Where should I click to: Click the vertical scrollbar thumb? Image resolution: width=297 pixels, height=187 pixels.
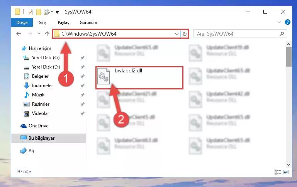pyautogui.click(x=289, y=57)
